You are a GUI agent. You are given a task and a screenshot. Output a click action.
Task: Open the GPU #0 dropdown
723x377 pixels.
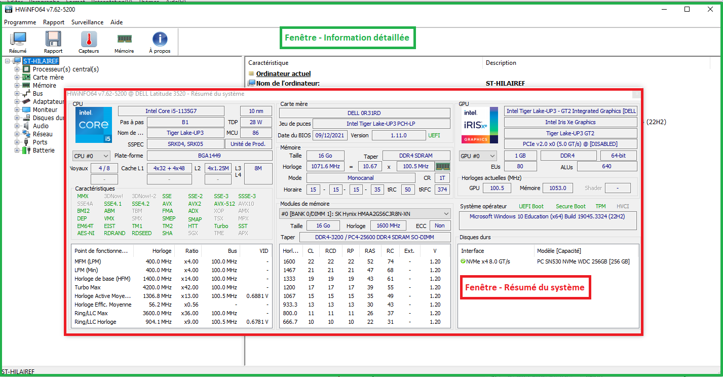477,156
